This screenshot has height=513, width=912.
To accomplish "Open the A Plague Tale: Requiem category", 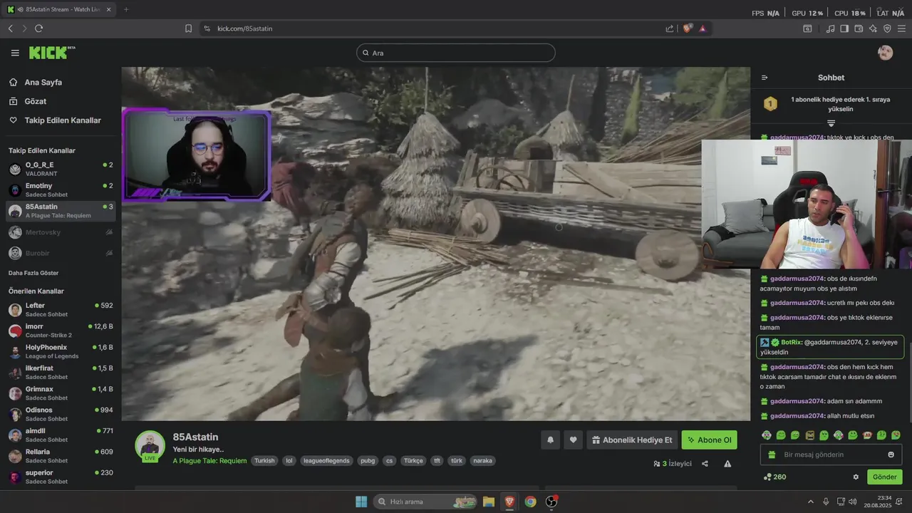I will point(209,461).
